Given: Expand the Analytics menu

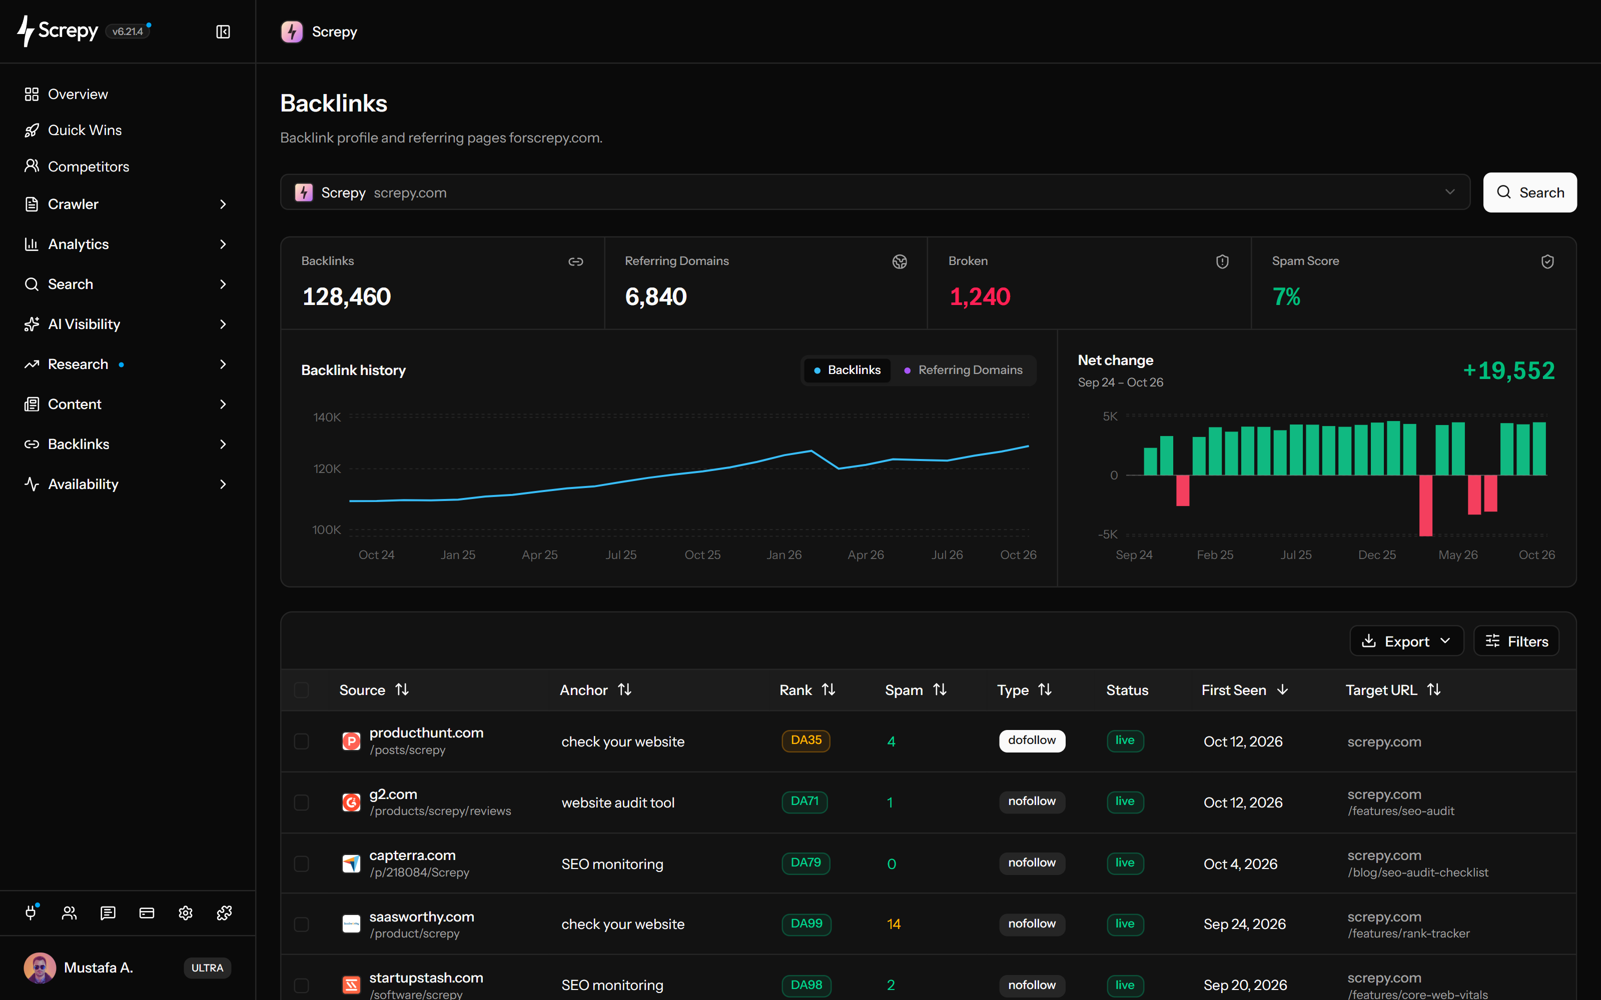Looking at the screenshot, I should point(127,244).
